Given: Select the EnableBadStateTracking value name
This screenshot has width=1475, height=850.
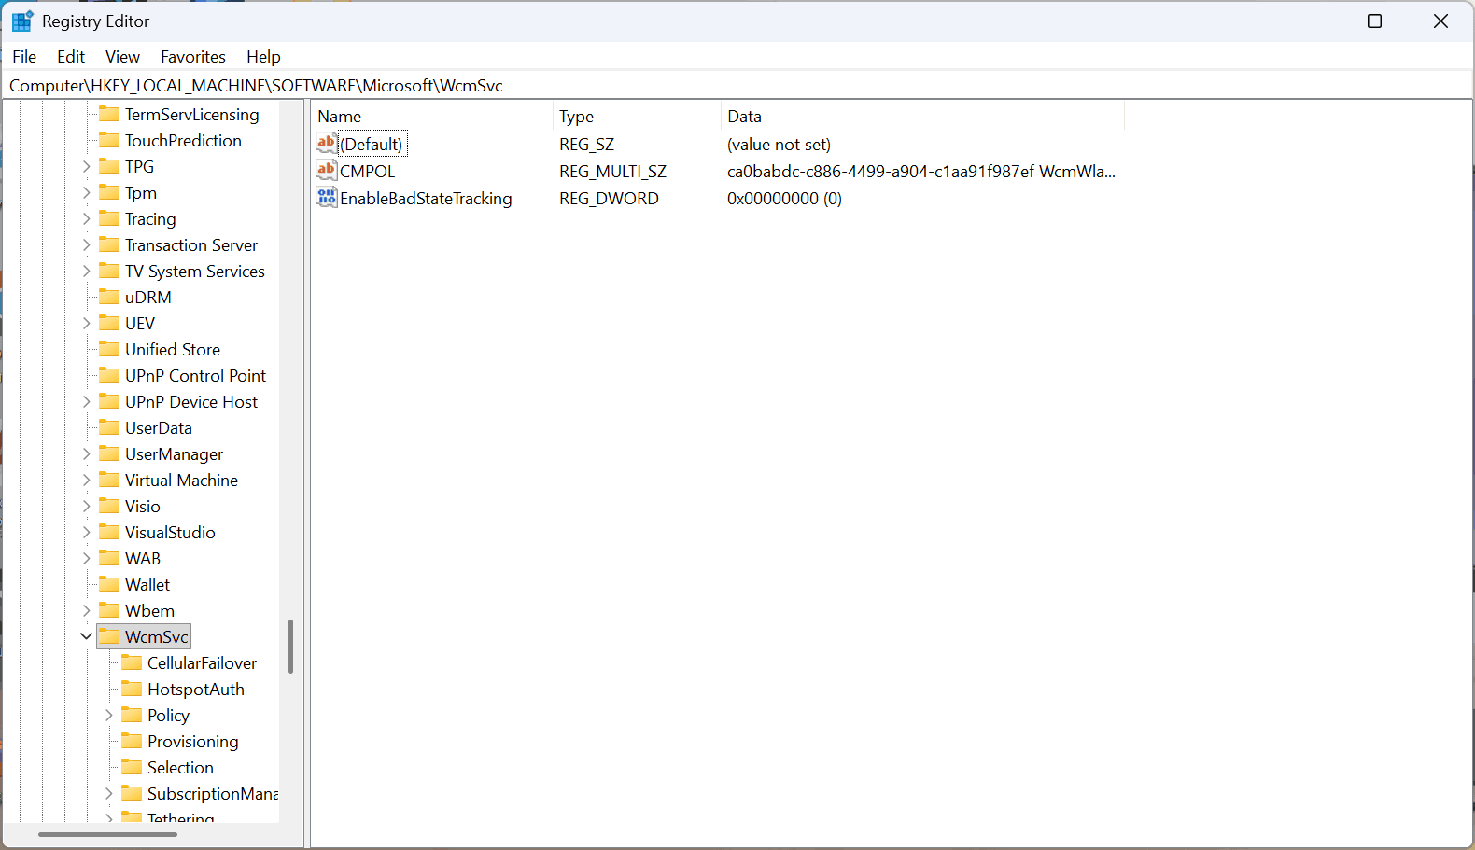Looking at the screenshot, I should (x=426, y=199).
